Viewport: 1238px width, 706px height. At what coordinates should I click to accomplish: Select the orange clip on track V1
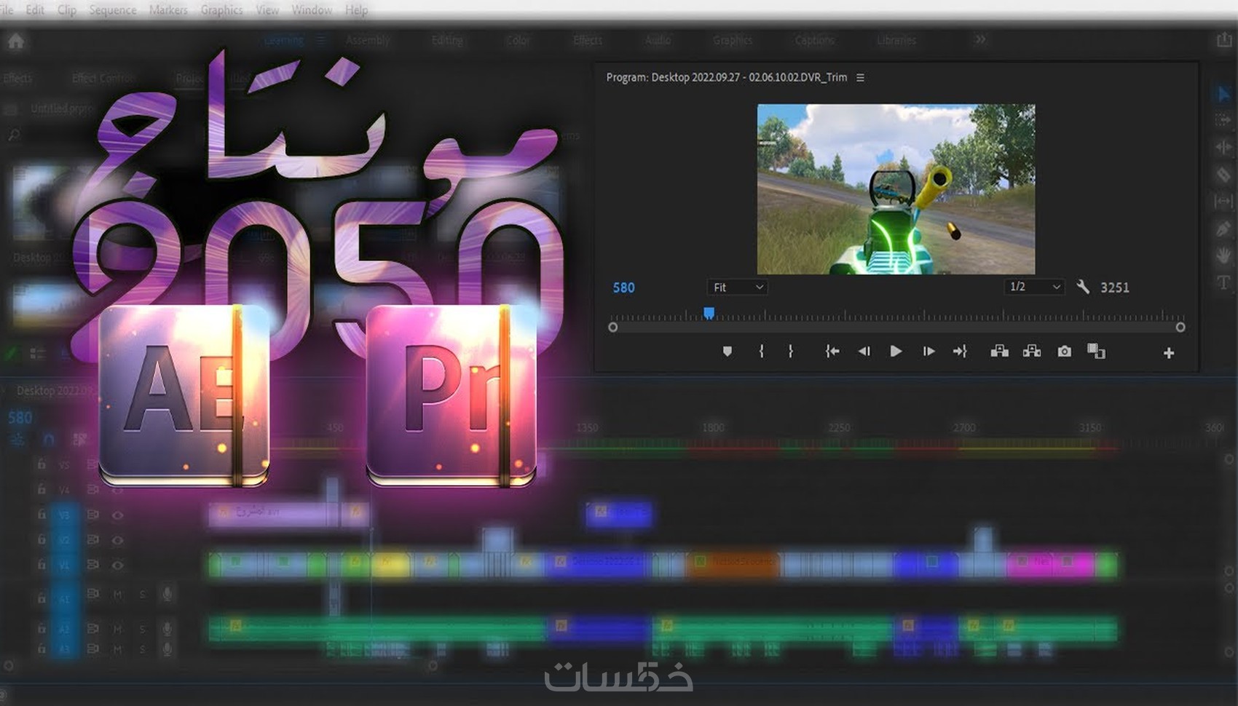tap(733, 564)
